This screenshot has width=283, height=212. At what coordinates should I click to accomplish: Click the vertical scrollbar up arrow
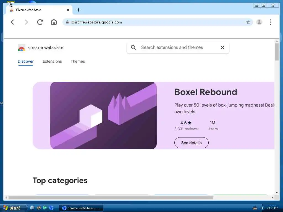click(x=277, y=41)
